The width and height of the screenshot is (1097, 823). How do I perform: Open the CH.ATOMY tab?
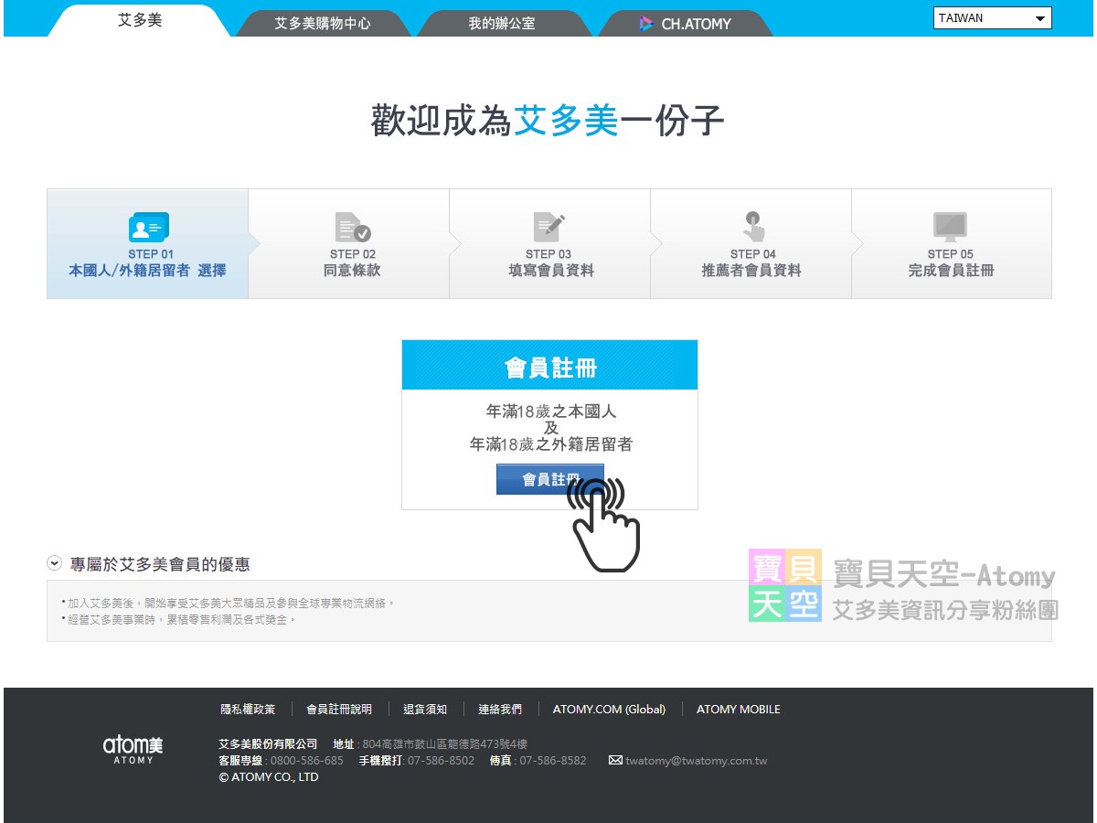tap(686, 24)
